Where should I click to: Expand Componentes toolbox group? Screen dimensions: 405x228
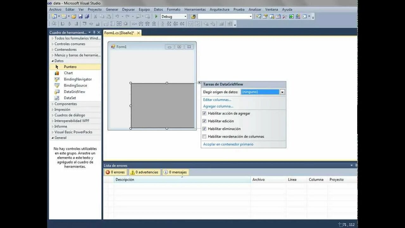pyautogui.click(x=53, y=104)
